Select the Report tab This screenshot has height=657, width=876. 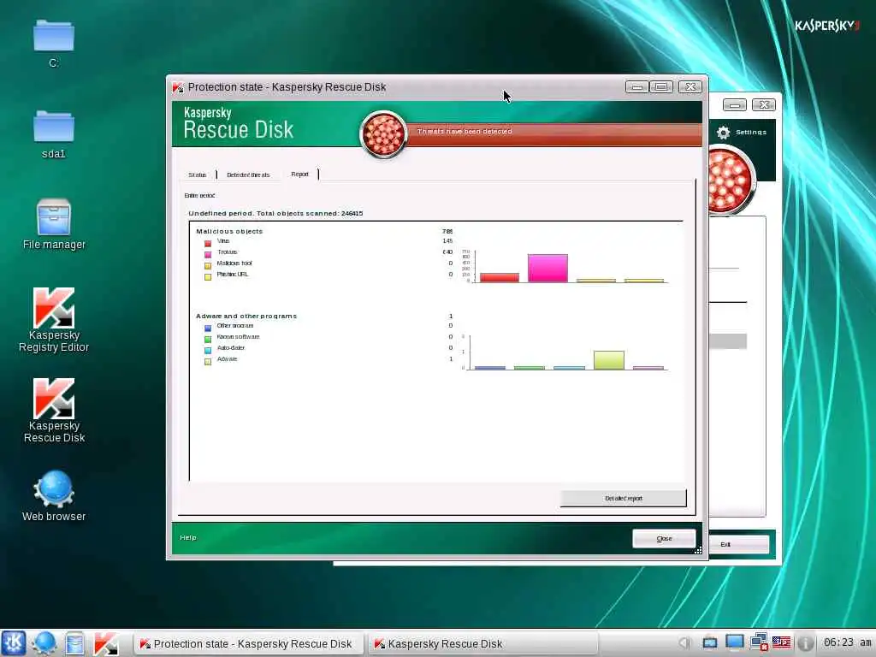(x=299, y=175)
